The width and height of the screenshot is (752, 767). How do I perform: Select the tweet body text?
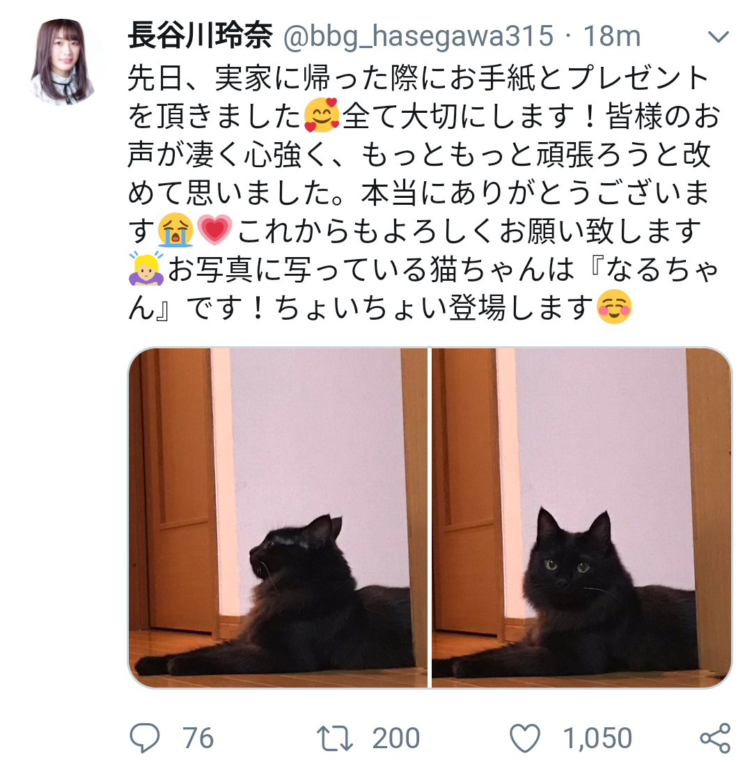point(423,193)
